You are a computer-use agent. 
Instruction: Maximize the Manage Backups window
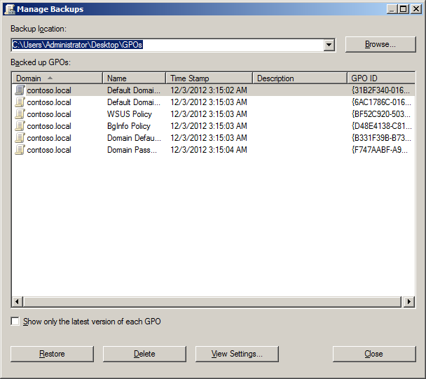tap(404, 9)
